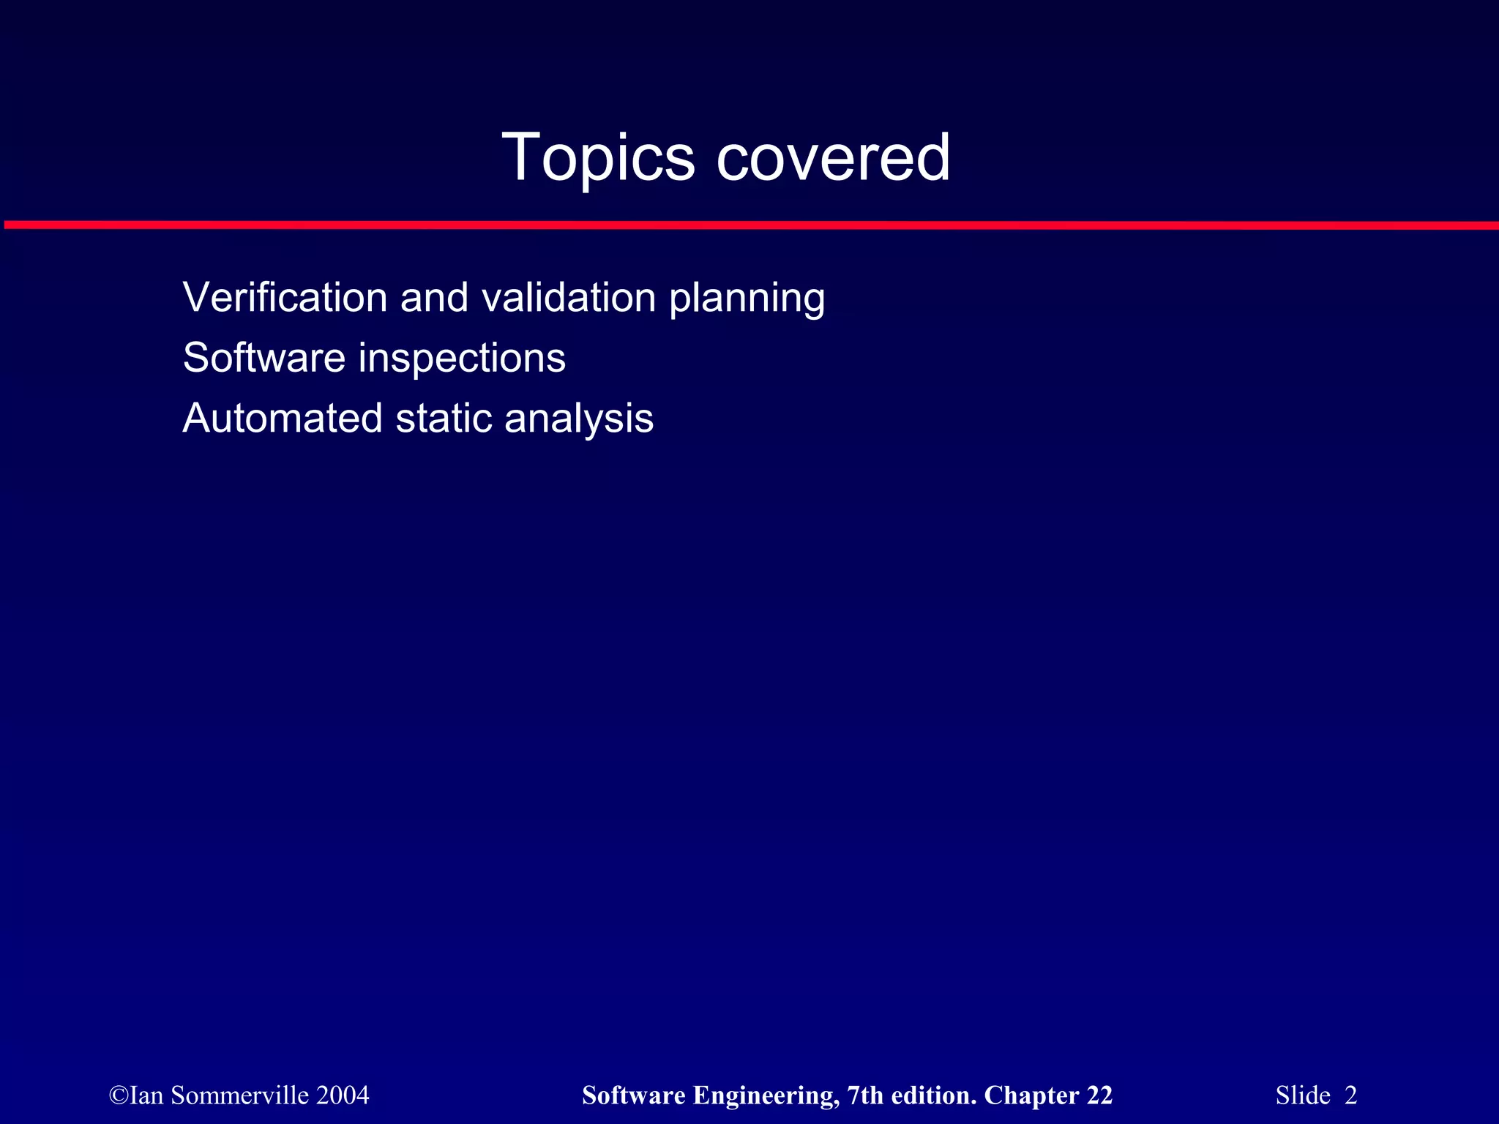
Task: Click 'Chapter 22' in footer text
Action: click(x=1048, y=1095)
